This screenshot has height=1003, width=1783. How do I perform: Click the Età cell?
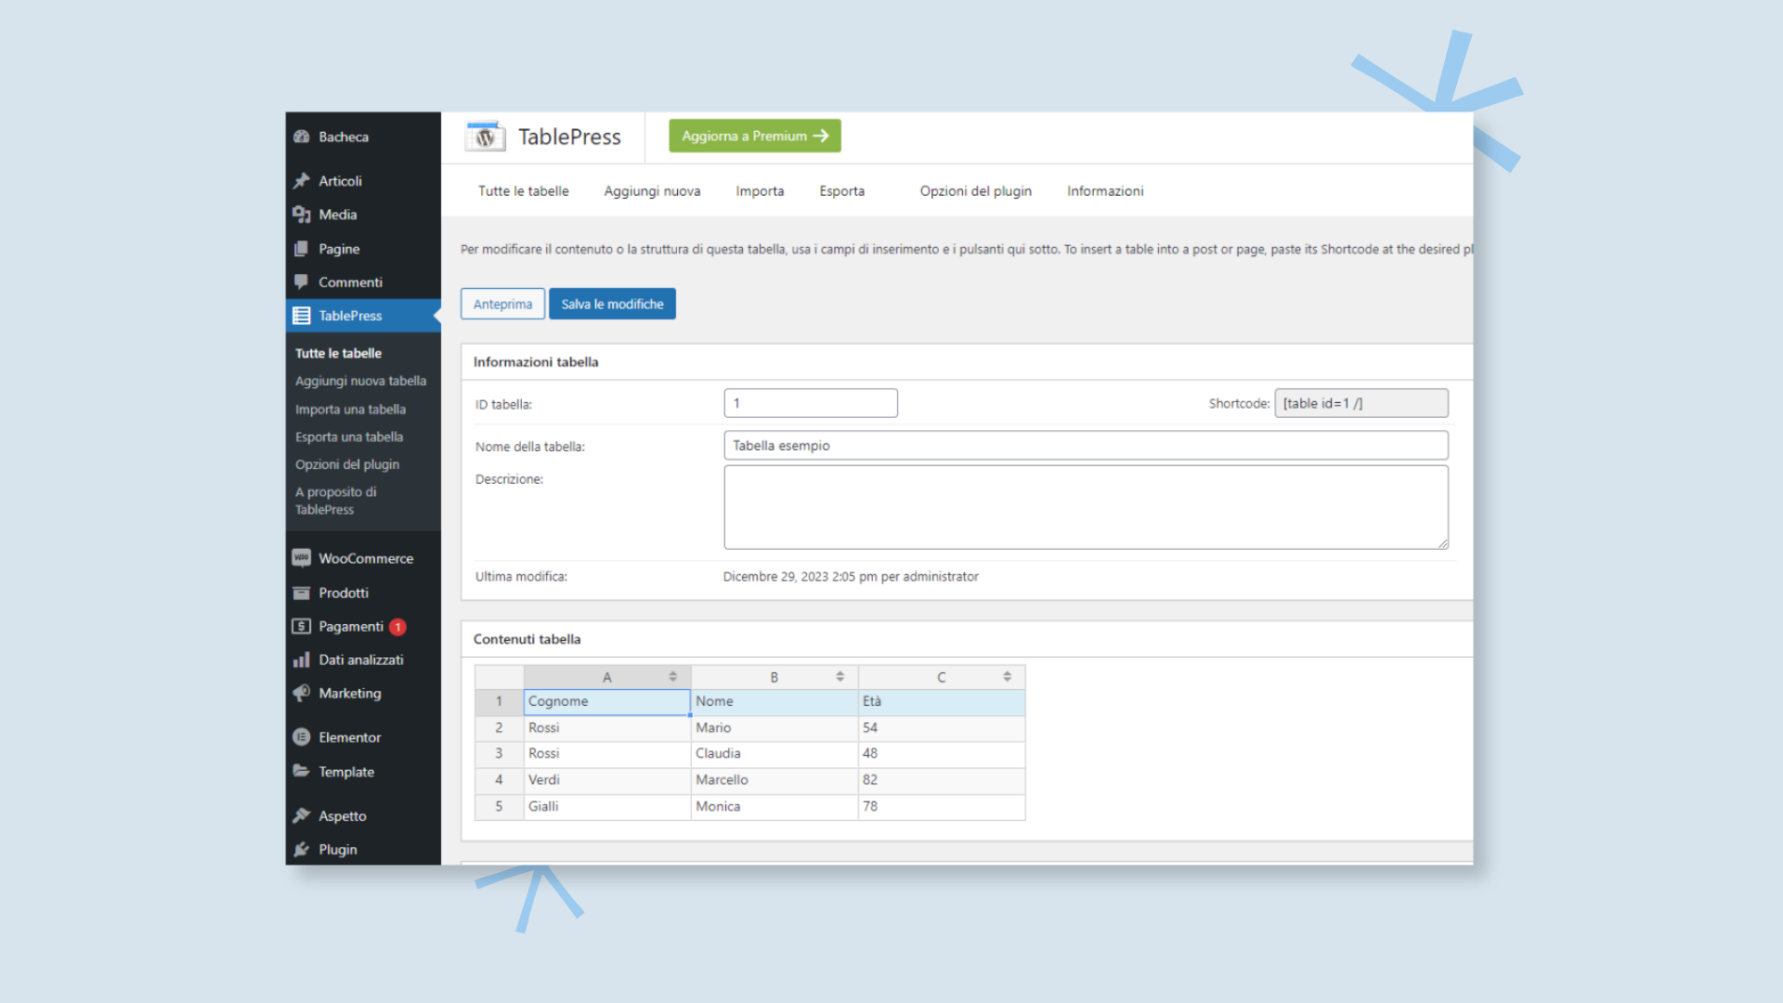[942, 701]
